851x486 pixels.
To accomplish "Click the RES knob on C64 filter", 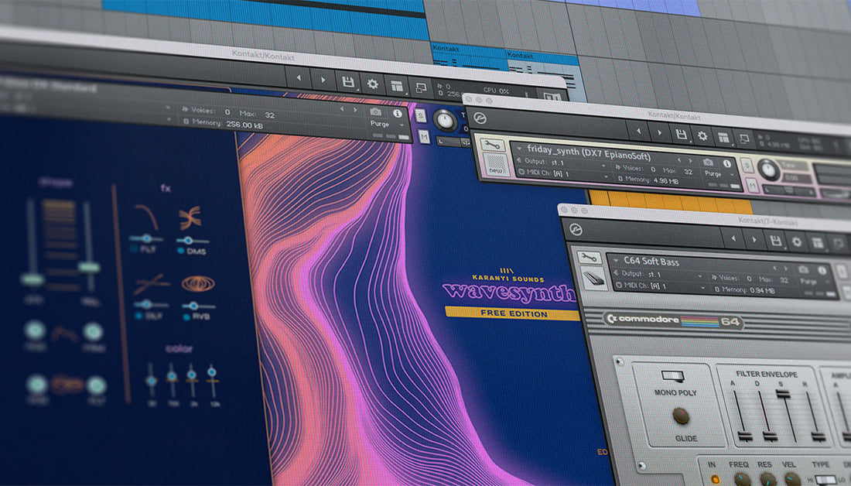I will point(767,480).
